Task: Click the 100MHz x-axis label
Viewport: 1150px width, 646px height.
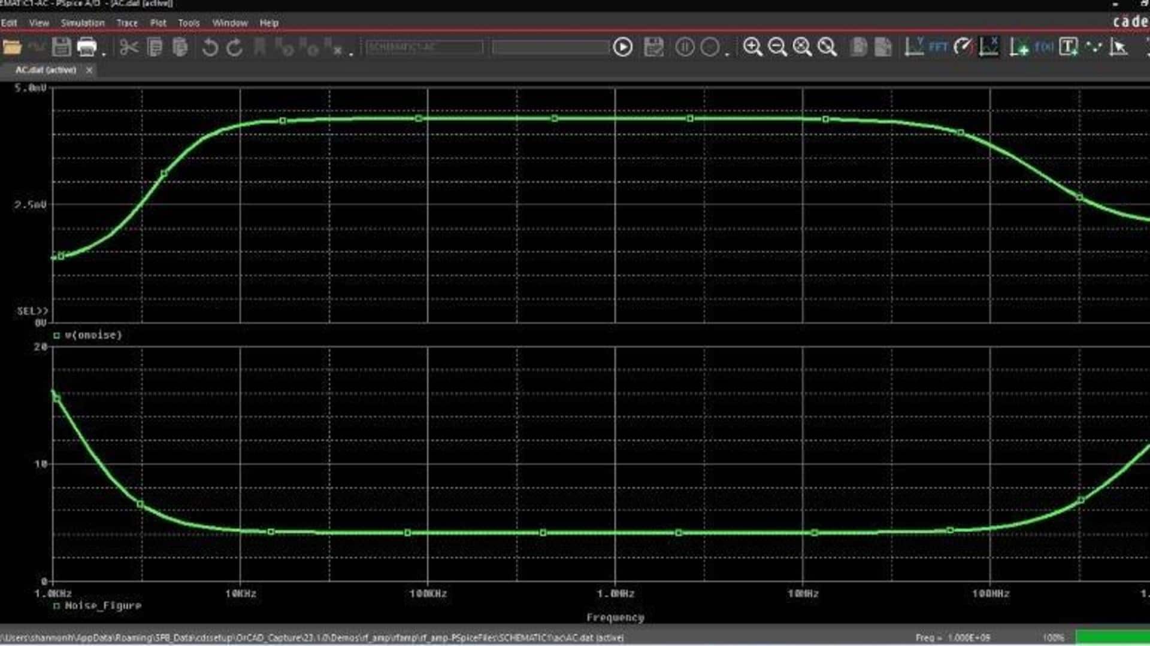Action: point(991,594)
